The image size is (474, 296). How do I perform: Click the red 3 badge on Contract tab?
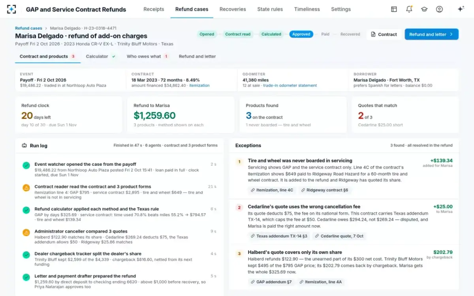73,56
